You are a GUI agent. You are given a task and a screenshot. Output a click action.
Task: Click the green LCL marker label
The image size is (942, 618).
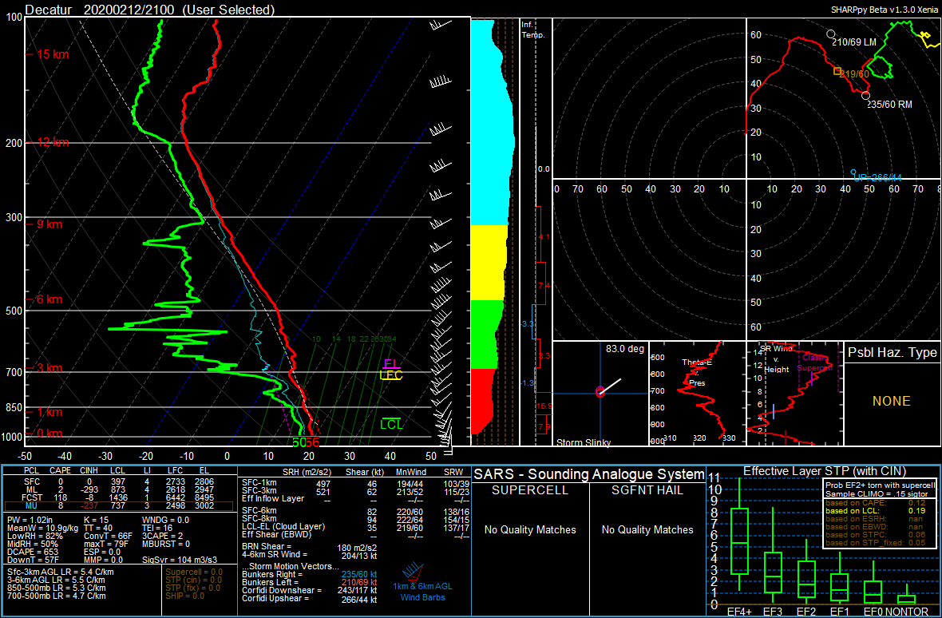pos(391,425)
